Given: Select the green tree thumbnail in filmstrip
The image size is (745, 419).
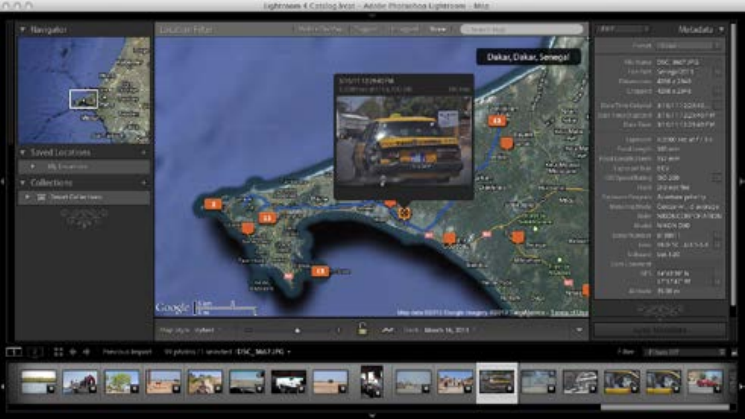Looking at the screenshot, I should (122, 382).
